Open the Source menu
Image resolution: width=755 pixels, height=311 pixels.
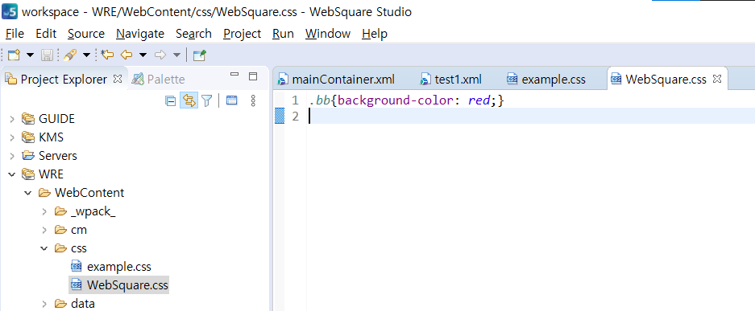pyautogui.click(x=86, y=34)
